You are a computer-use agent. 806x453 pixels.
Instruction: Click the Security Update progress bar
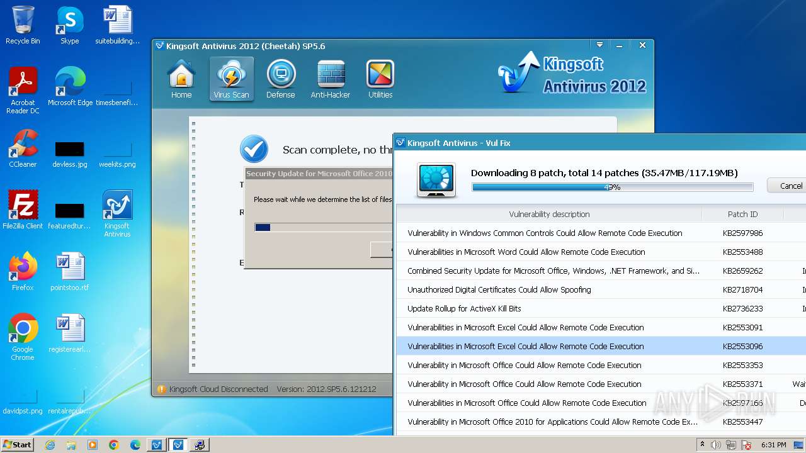[x=324, y=227]
